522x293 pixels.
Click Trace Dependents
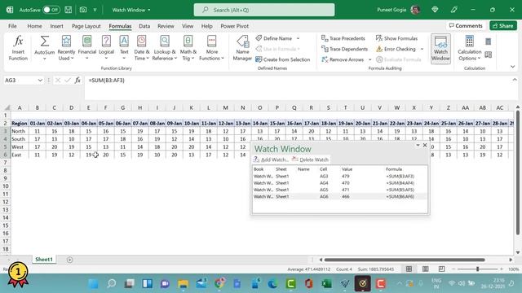pyautogui.click(x=344, y=49)
